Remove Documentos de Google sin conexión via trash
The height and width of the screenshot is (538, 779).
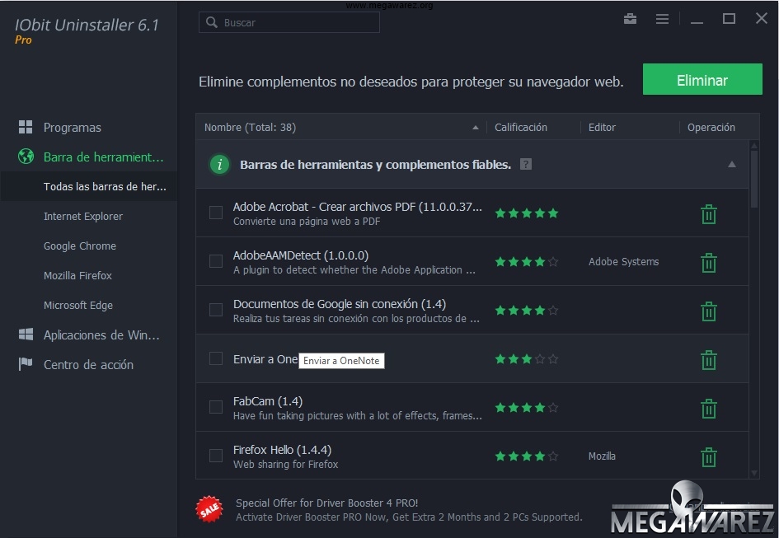coord(708,311)
